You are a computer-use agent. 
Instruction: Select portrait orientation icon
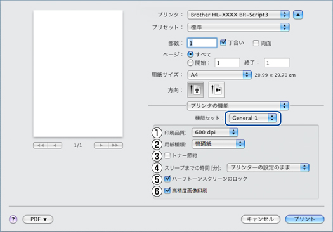(195, 89)
